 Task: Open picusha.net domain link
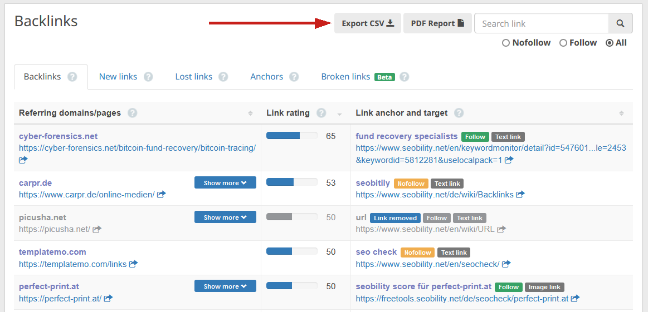coord(42,217)
